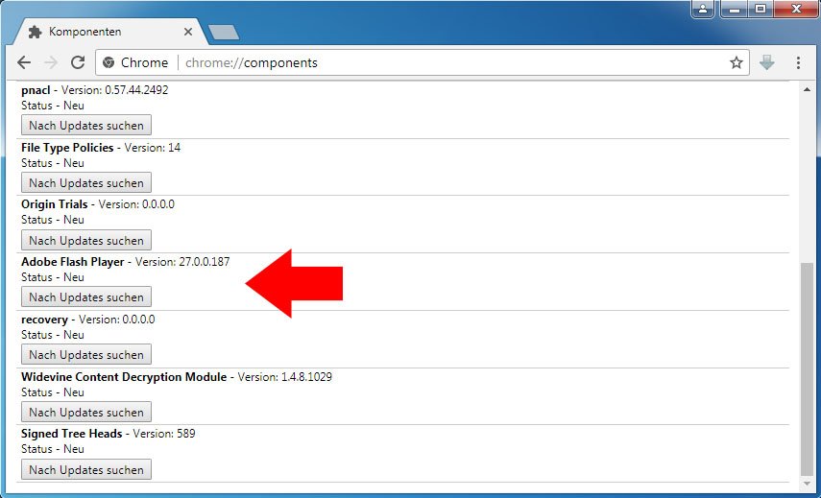
Task: Click the version text 27.0.0.187
Action: tap(205, 262)
